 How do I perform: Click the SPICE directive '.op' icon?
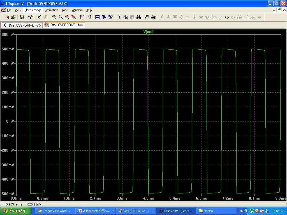259,17
